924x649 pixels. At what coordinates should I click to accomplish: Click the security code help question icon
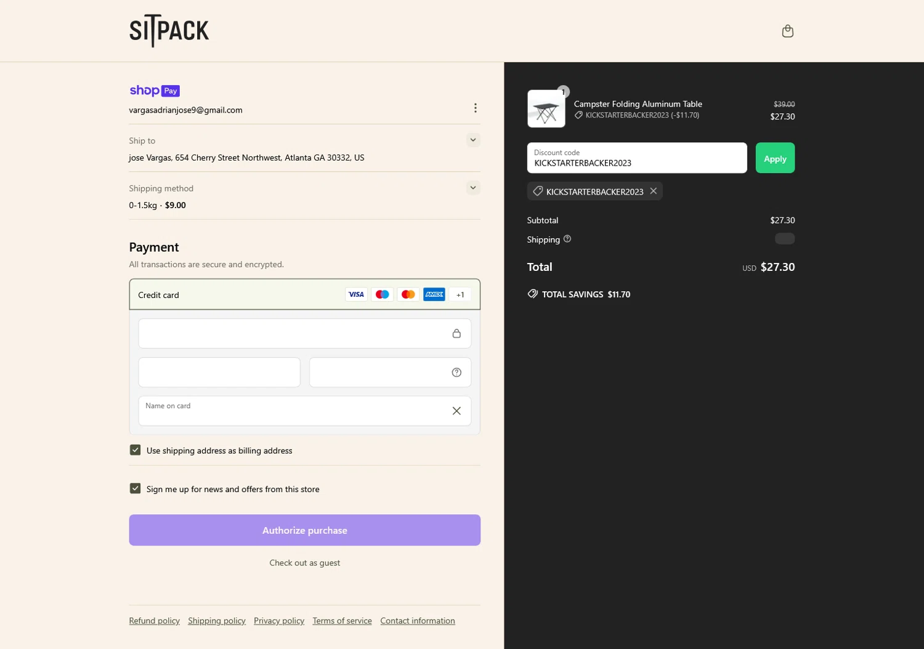click(456, 372)
